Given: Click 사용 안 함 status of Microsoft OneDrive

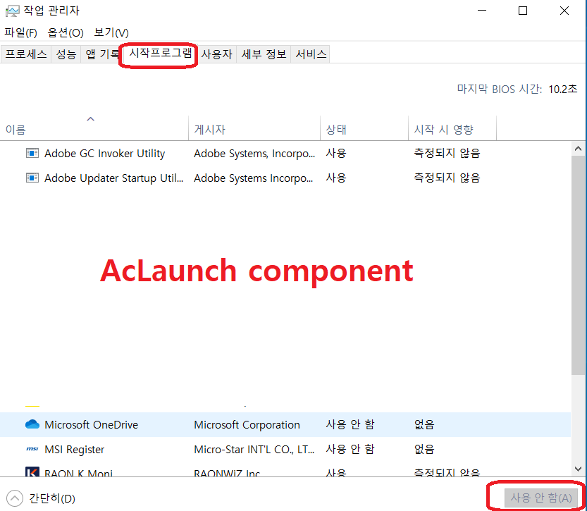Looking at the screenshot, I should click(x=350, y=424).
